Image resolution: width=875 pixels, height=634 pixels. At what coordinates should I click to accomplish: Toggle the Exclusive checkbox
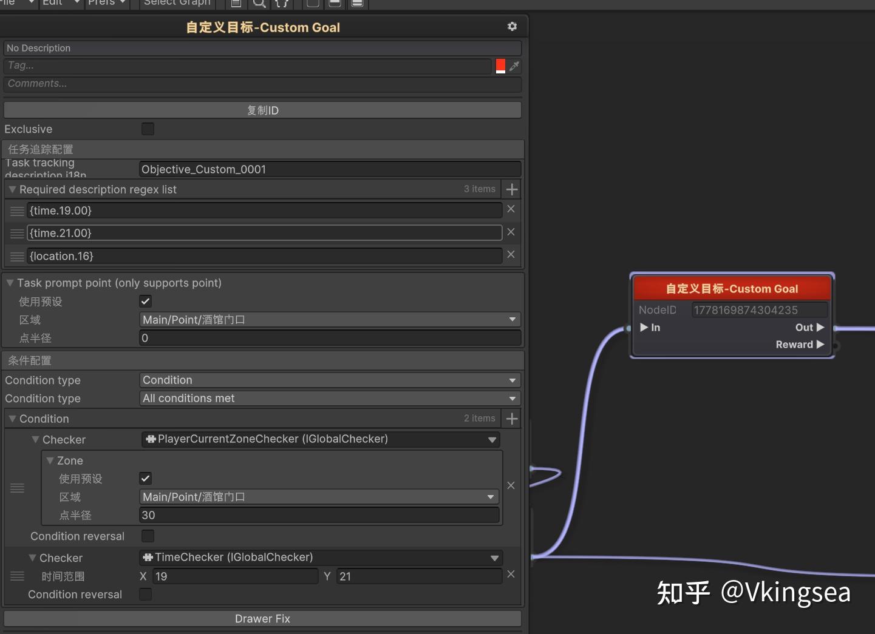click(x=148, y=129)
